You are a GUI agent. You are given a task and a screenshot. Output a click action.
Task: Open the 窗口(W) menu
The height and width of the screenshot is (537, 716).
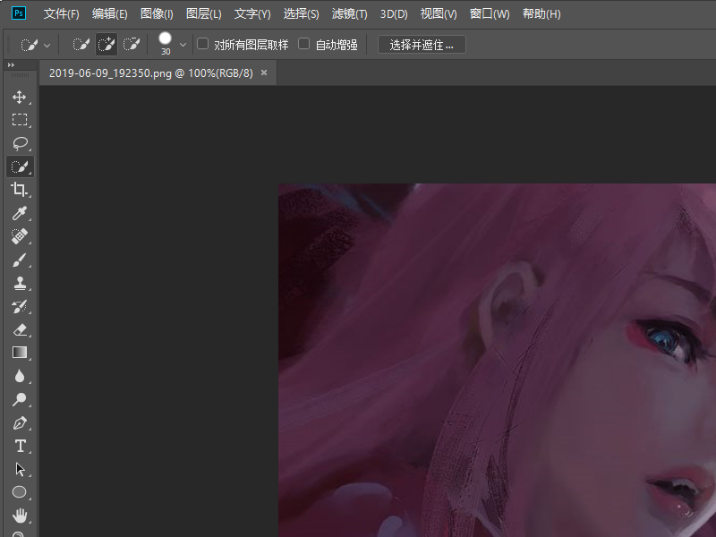(490, 13)
